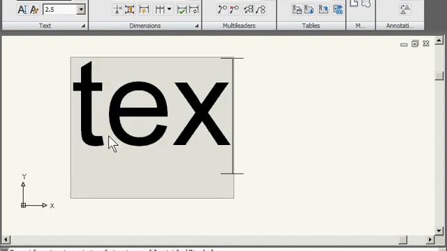
Task: Click the Annotation Scaling icon
Action: point(405,10)
